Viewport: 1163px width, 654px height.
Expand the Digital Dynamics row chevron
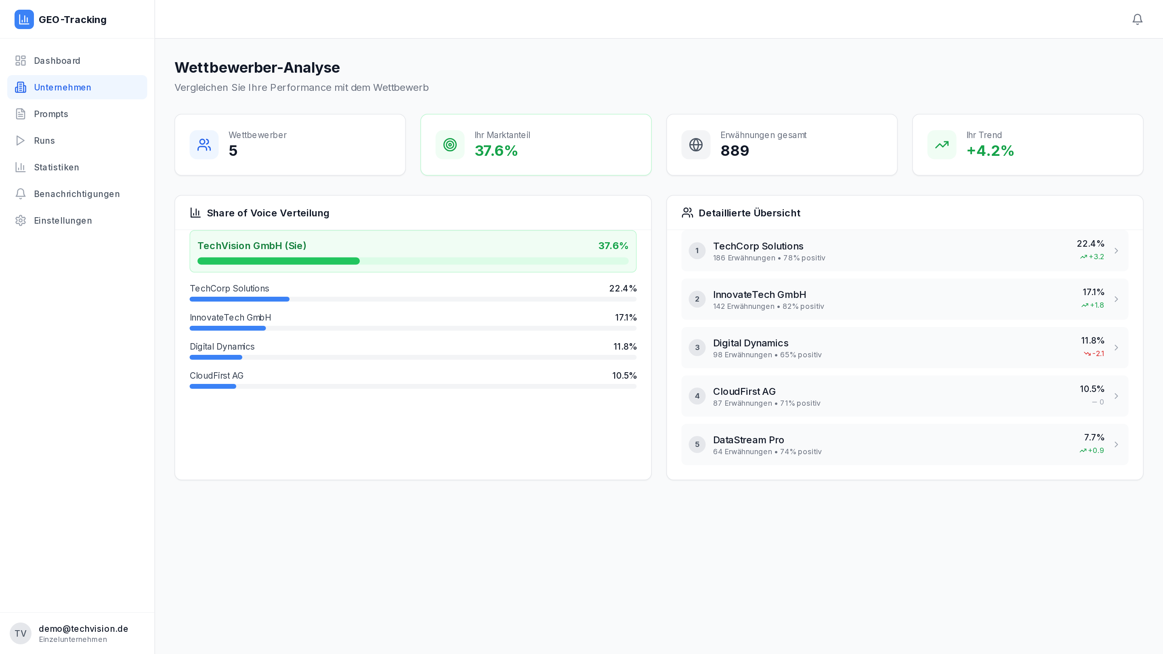pyautogui.click(x=1116, y=348)
